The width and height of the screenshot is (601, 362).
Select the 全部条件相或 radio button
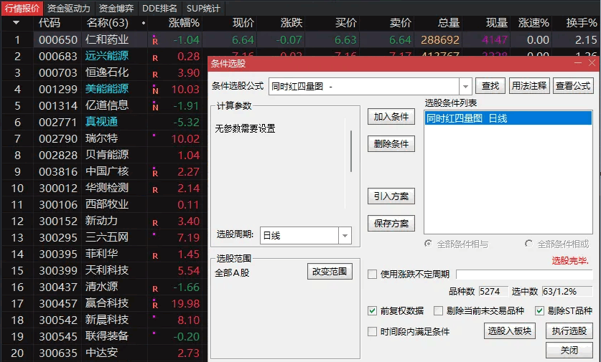528,244
